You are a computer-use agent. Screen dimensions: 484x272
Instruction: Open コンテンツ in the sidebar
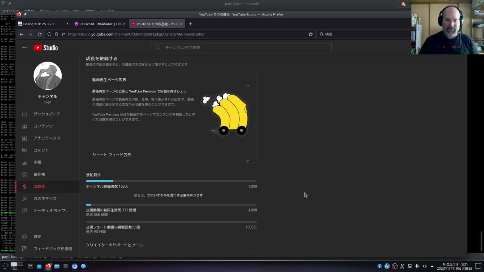coord(47,126)
